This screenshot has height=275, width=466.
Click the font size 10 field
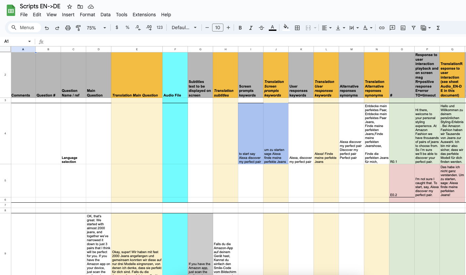[218, 28]
